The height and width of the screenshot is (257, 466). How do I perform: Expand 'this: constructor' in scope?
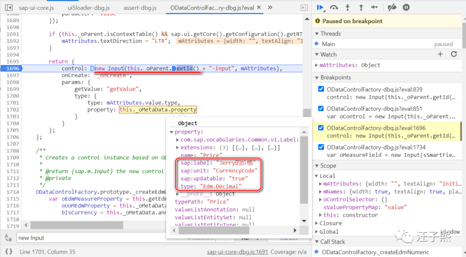(x=320, y=215)
